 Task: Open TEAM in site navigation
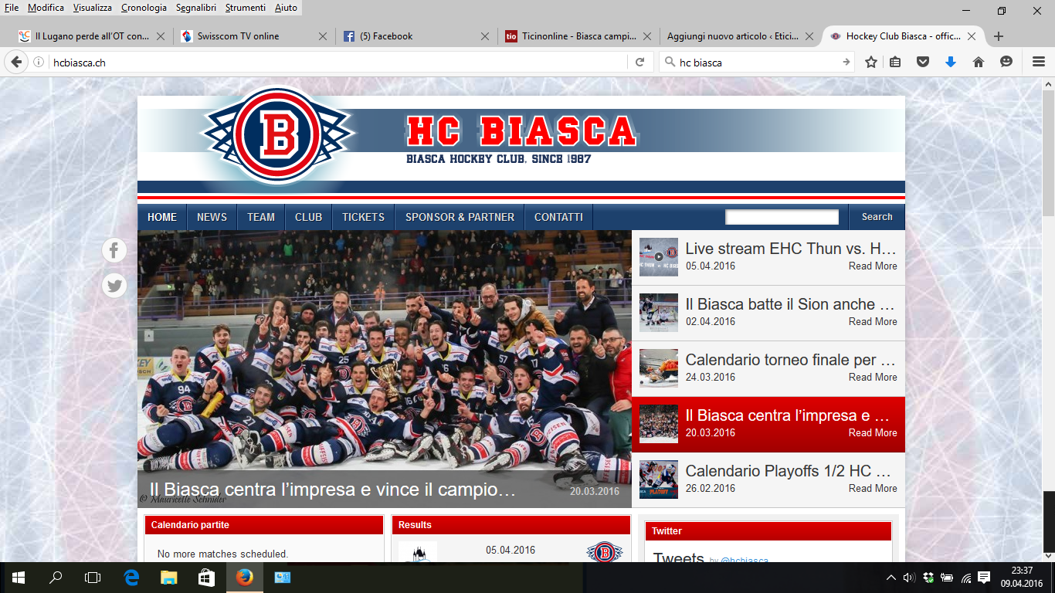pyautogui.click(x=261, y=217)
